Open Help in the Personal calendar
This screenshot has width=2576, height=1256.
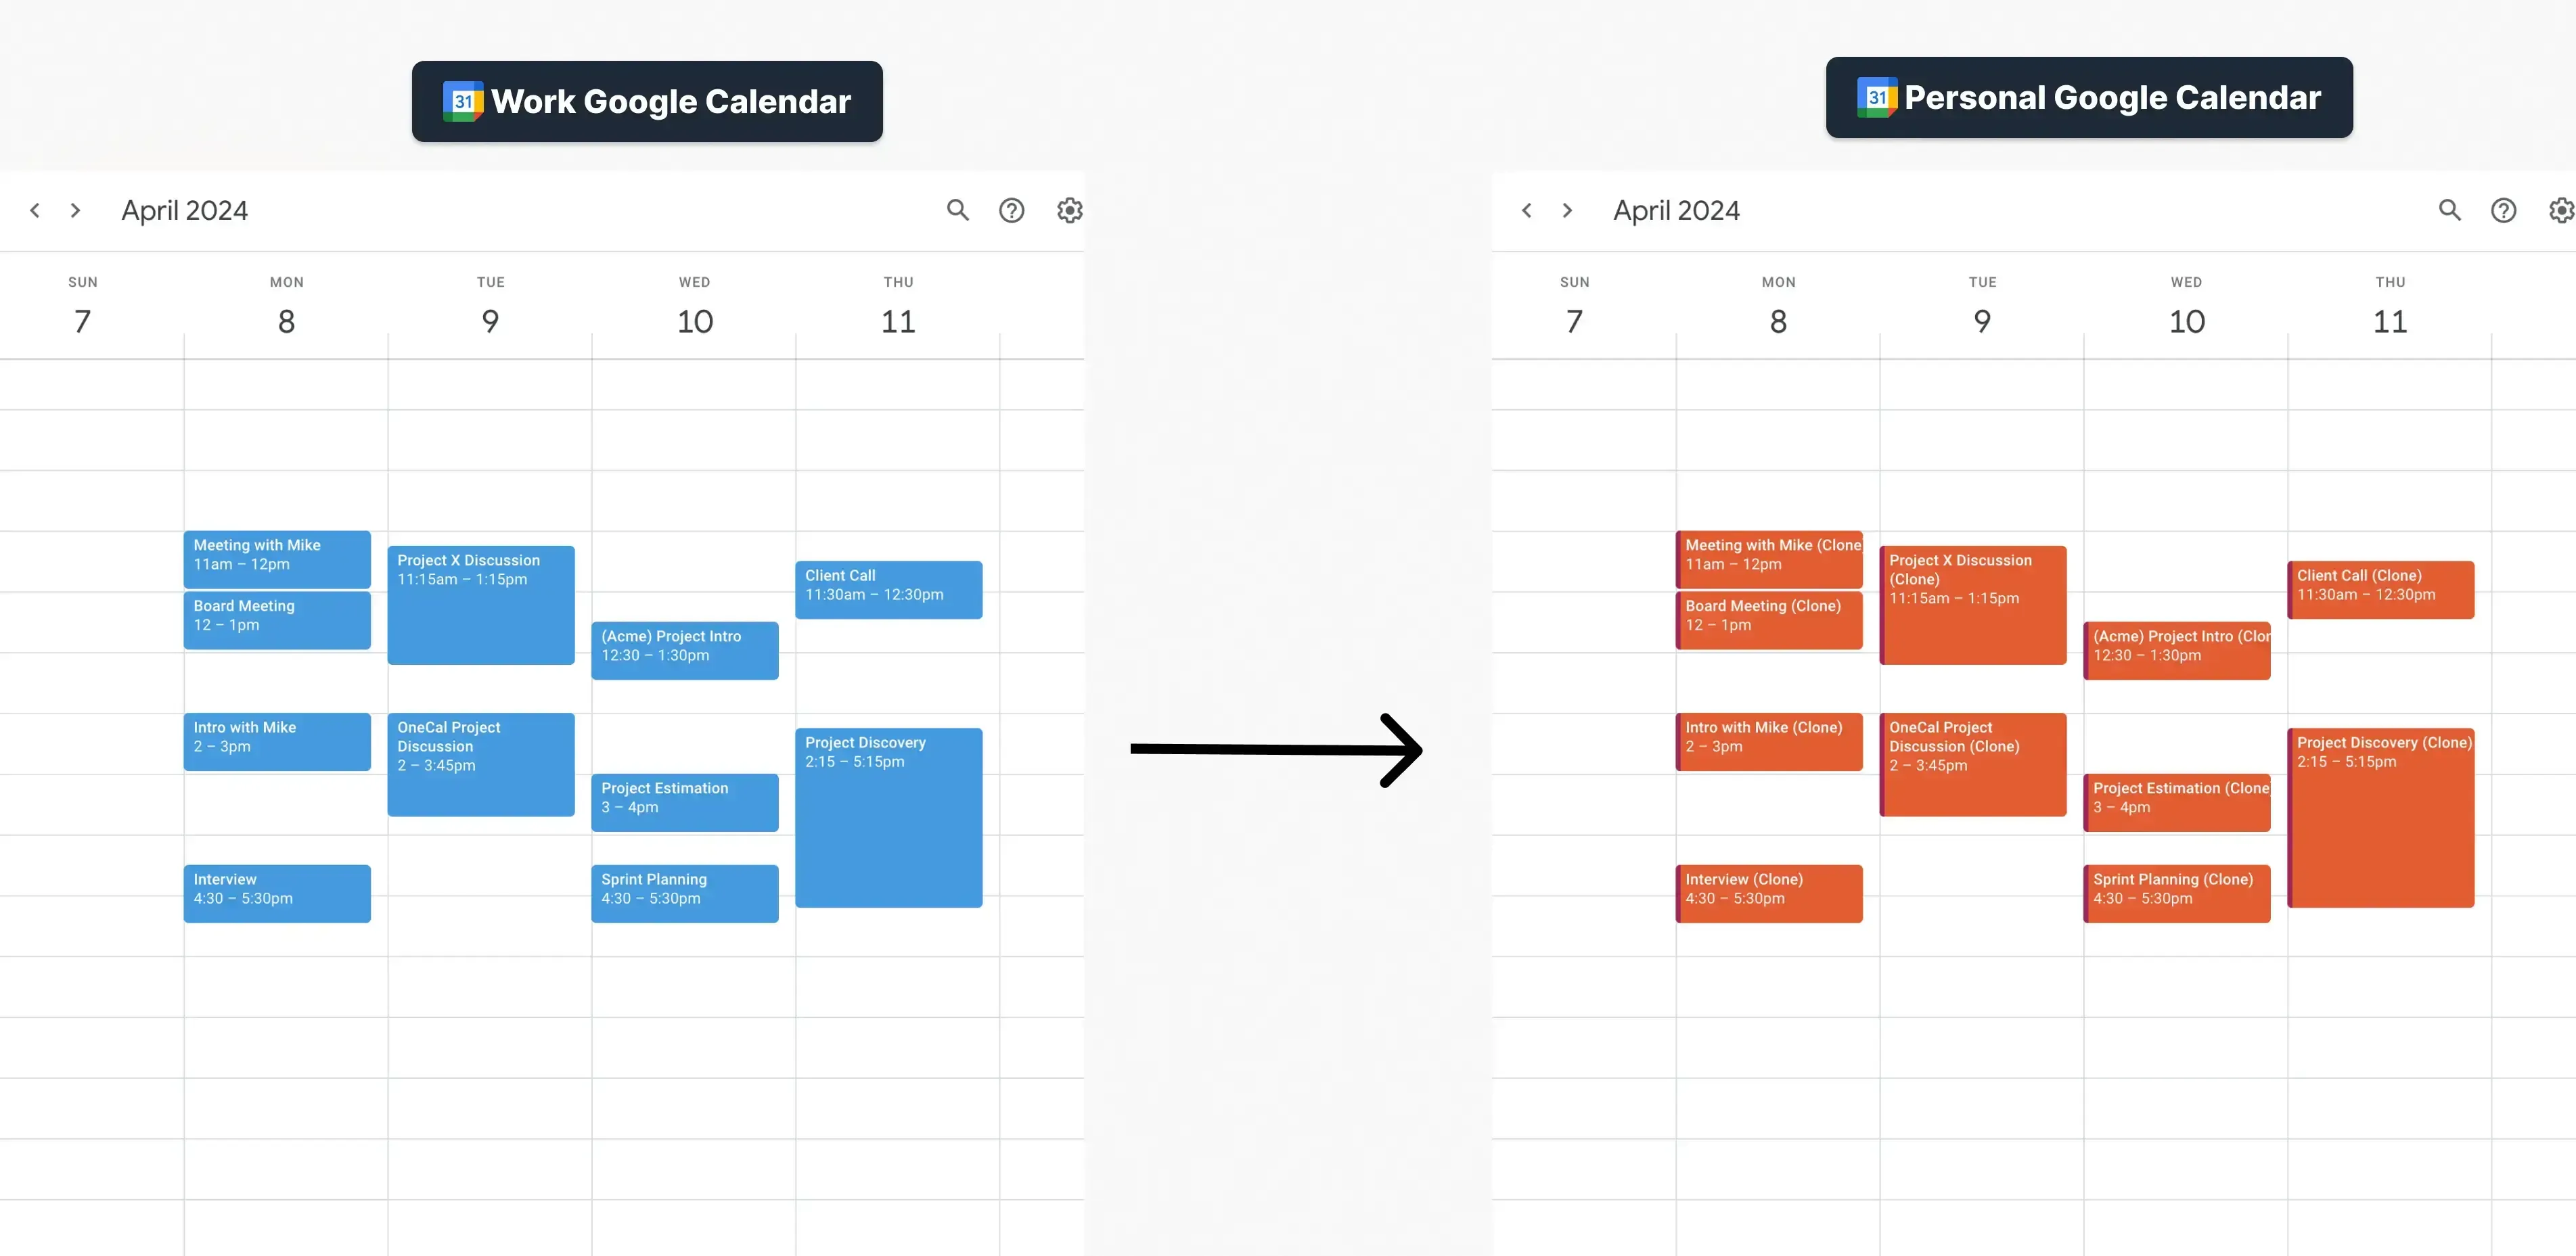coord(2503,210)
